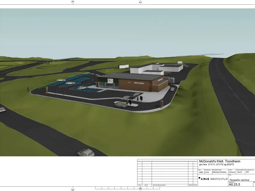
Task: Click the K1 grid marker at bottom
Action: (x=141, y=188)
